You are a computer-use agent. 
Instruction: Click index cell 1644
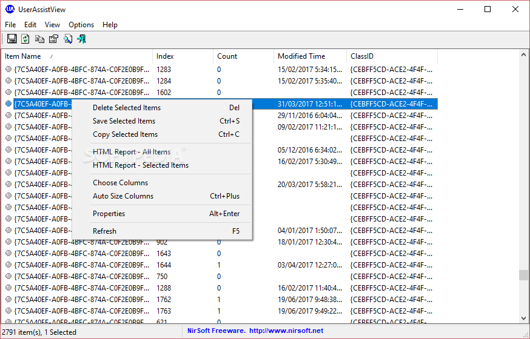[164, 265]
